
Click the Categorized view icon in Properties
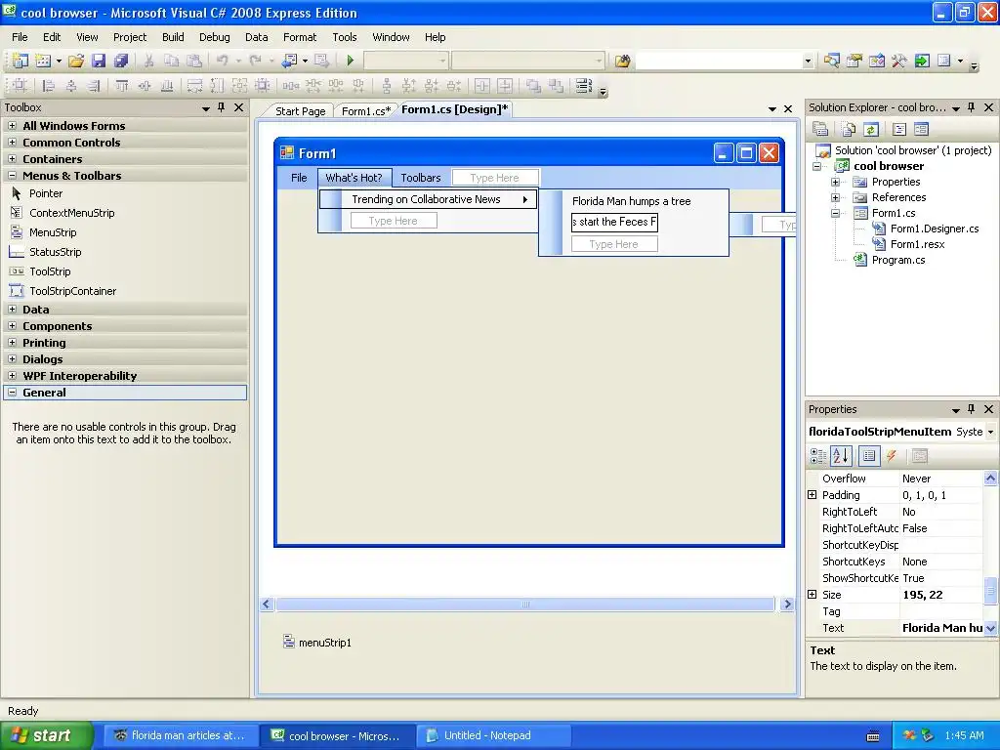pyautogui.click(x=817, y=455)
